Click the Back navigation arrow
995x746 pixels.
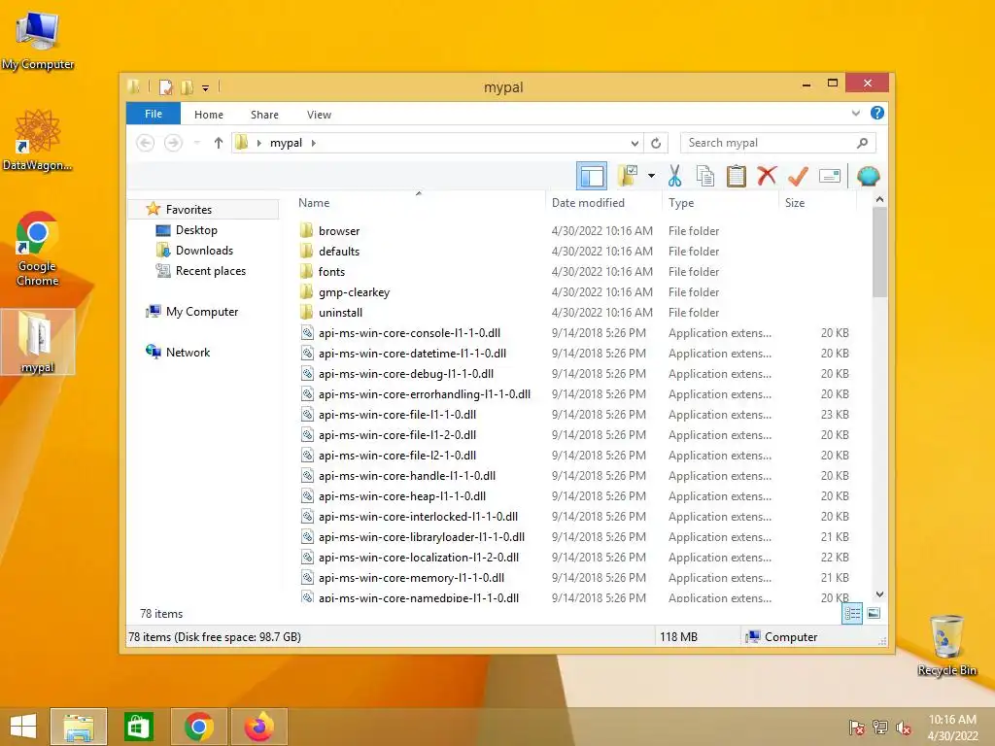pos(146,144)
